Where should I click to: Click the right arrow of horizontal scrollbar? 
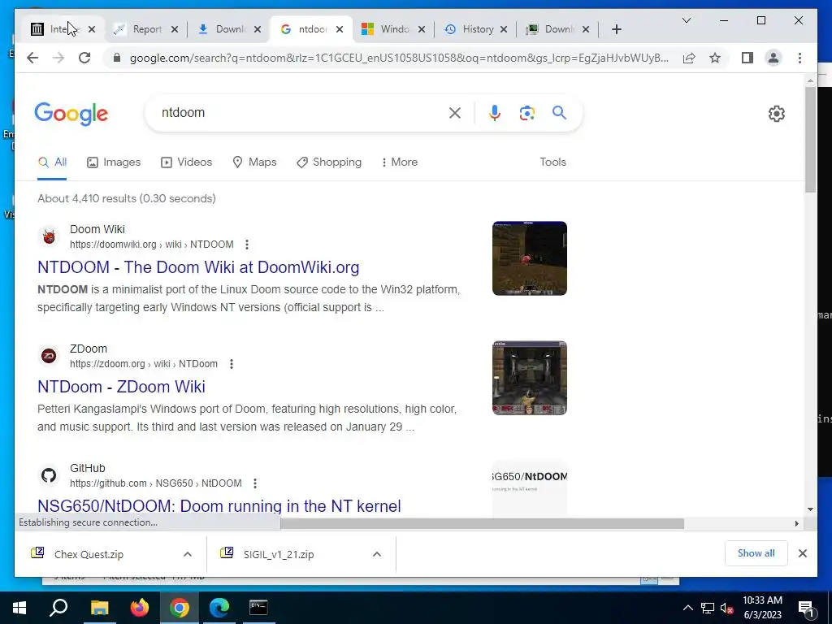click(796, 524)
